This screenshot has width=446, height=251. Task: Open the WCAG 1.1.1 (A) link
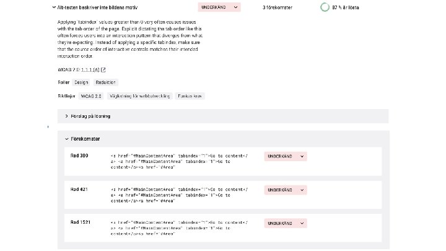pyautogui.click(x=90, y=70)
